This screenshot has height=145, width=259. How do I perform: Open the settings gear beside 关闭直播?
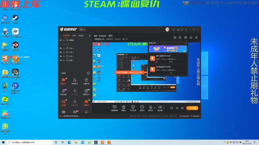click(x=182, y=108)
